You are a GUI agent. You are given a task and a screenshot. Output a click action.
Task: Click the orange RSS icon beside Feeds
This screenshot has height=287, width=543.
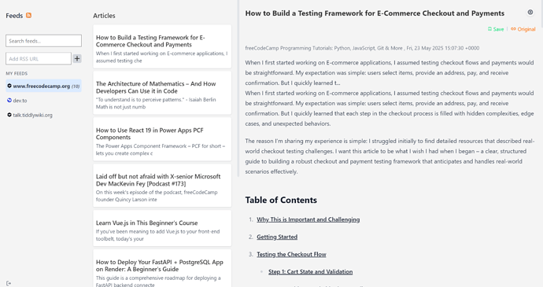tap(29, 15)
